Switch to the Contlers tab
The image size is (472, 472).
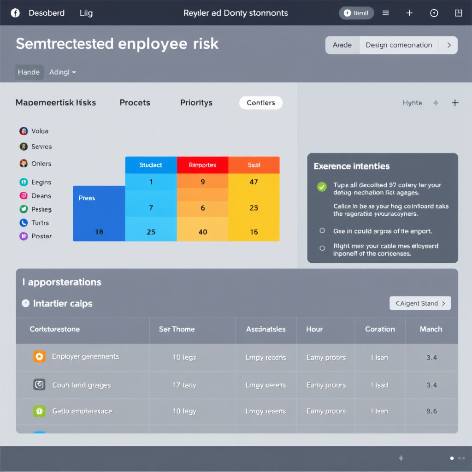coord(260,103)
